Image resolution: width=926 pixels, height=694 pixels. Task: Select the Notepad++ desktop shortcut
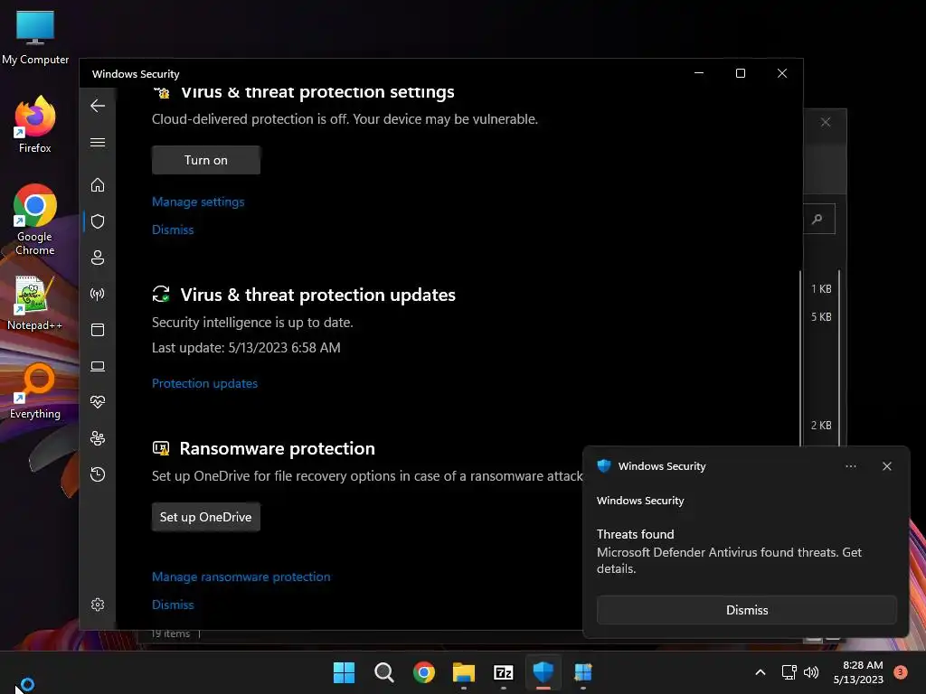click(x=34, y=303)
